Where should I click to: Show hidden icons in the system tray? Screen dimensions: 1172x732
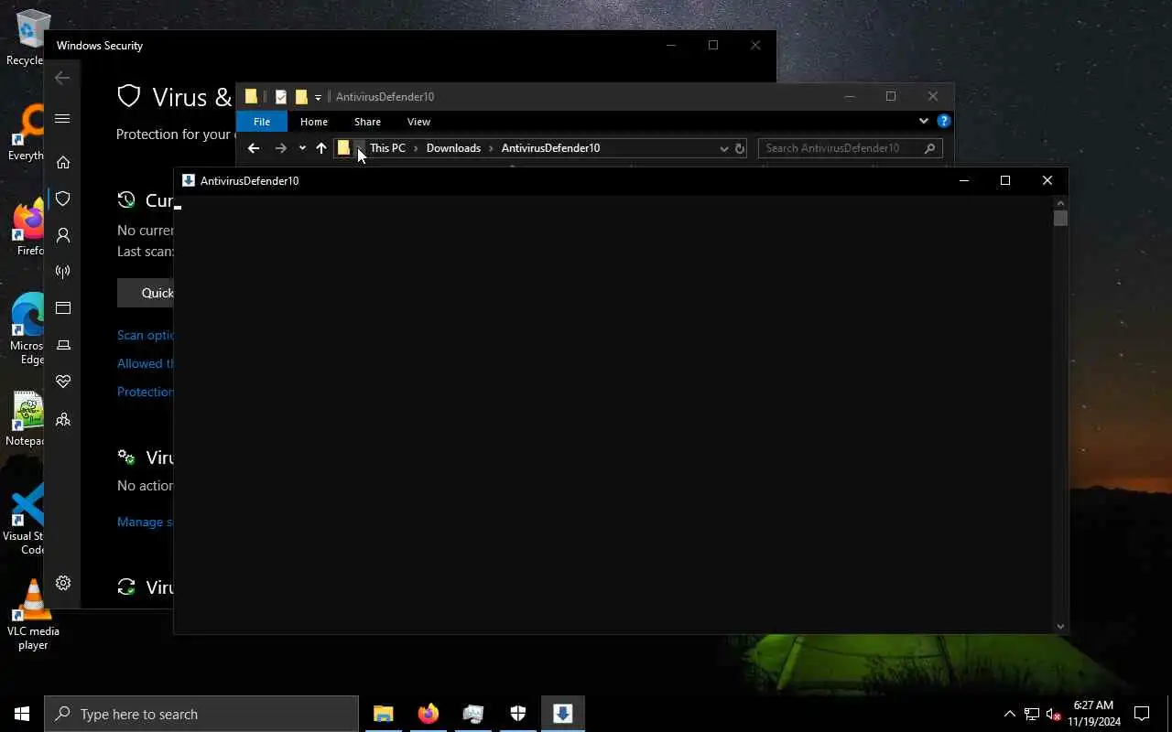click(x=1010, y=714)
